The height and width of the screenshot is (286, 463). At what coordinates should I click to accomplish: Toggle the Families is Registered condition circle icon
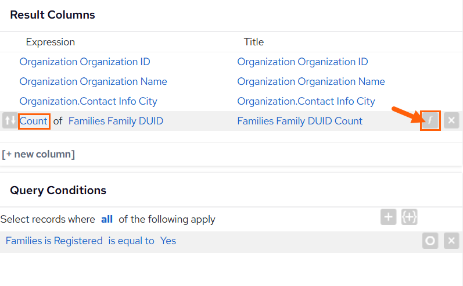pyautogui.click(x=430, y=241)
